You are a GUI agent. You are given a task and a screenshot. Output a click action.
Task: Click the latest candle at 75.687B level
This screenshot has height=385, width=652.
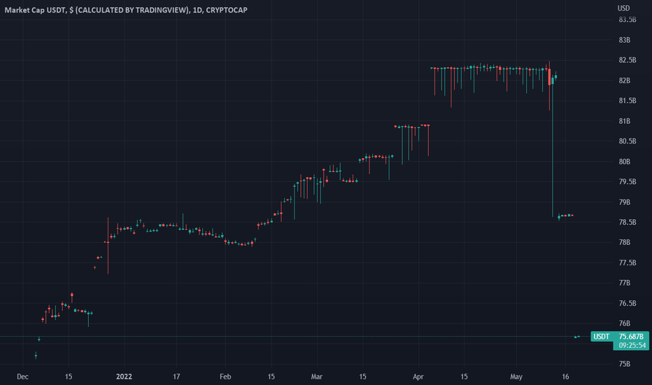pos(577,337)
